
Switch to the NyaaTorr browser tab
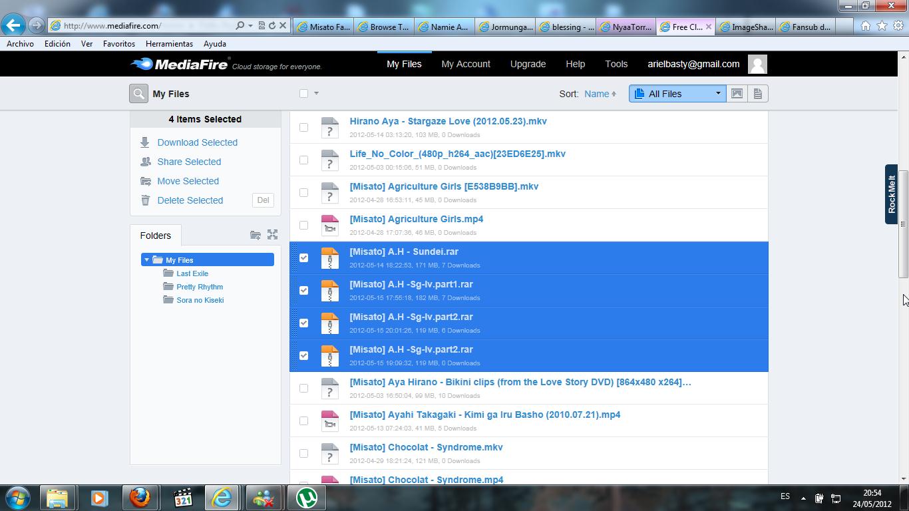tap(626, 27)
